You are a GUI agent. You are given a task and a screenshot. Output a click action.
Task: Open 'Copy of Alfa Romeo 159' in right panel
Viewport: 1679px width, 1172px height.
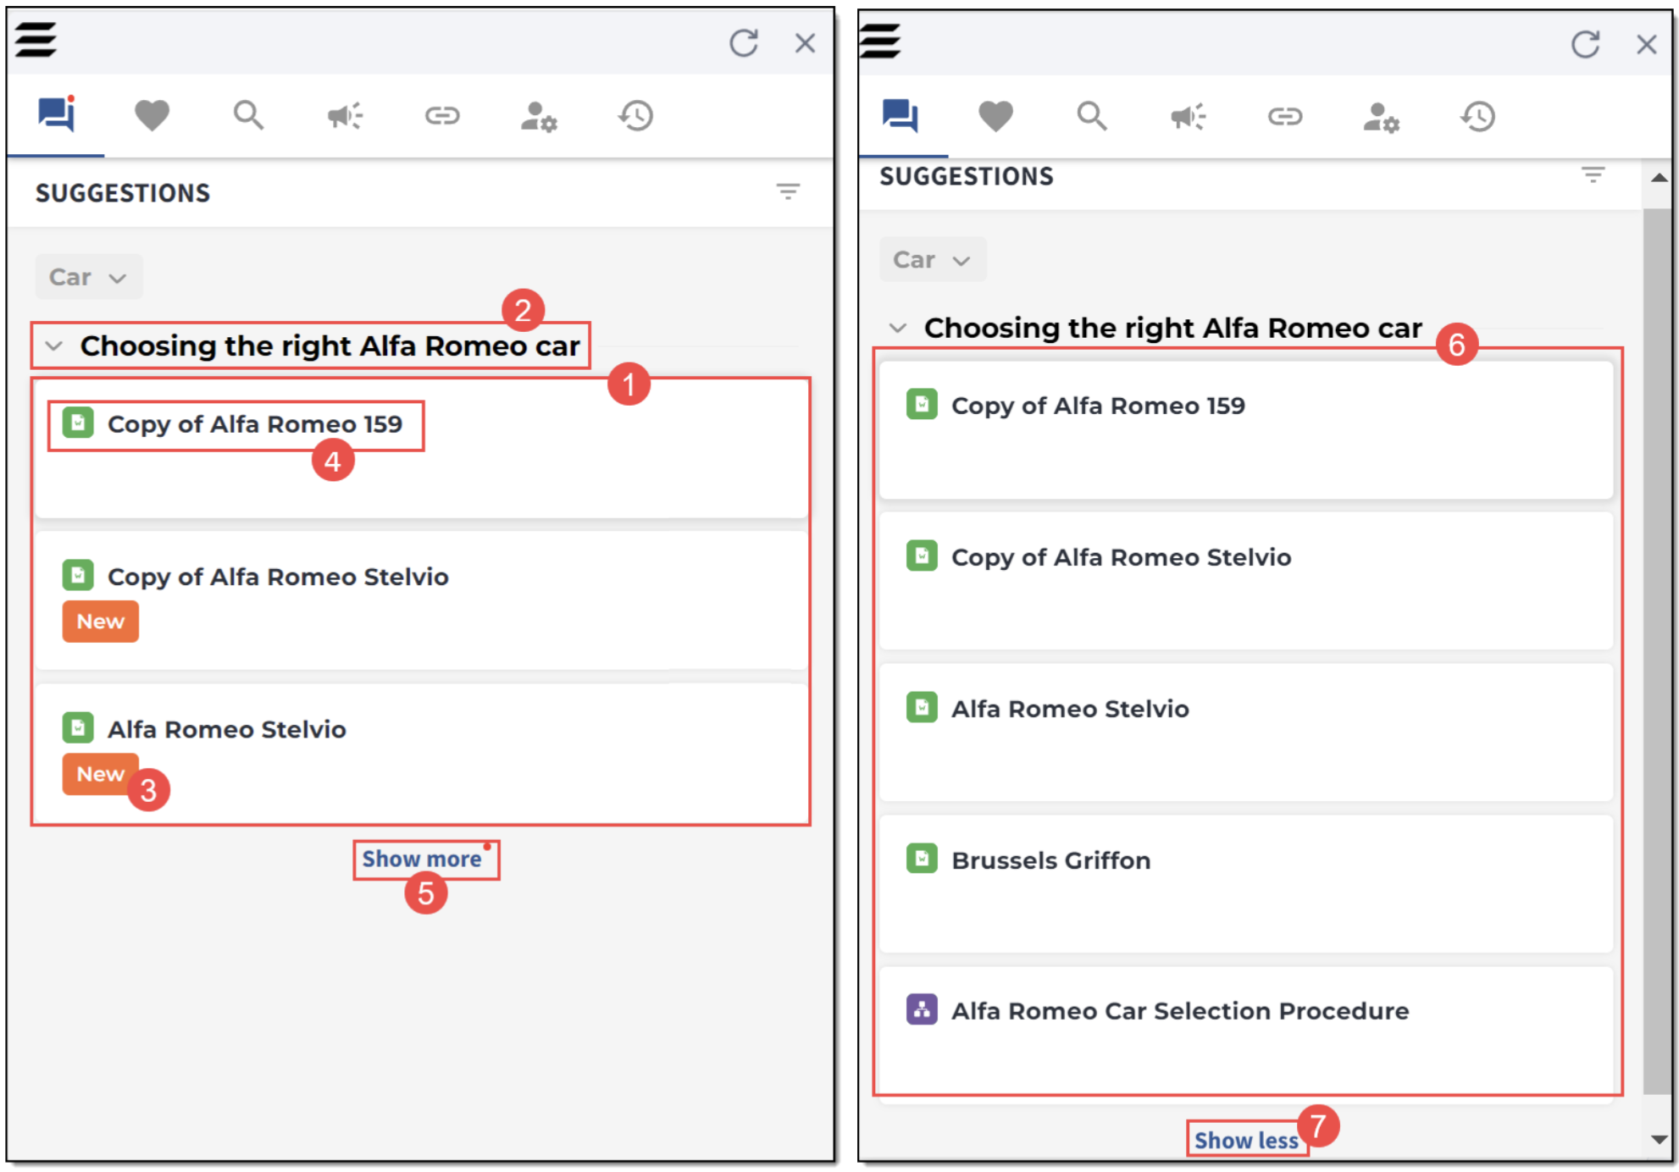1098,406
